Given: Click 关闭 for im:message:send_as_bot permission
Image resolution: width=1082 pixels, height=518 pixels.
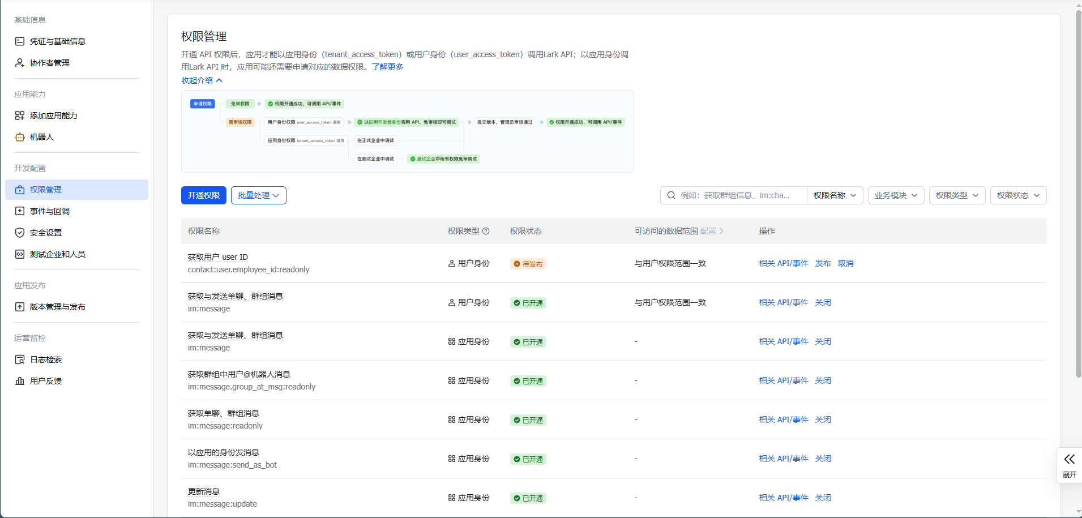Looking at the screenshot, I should pyautogui.click(x=823, y=459).
